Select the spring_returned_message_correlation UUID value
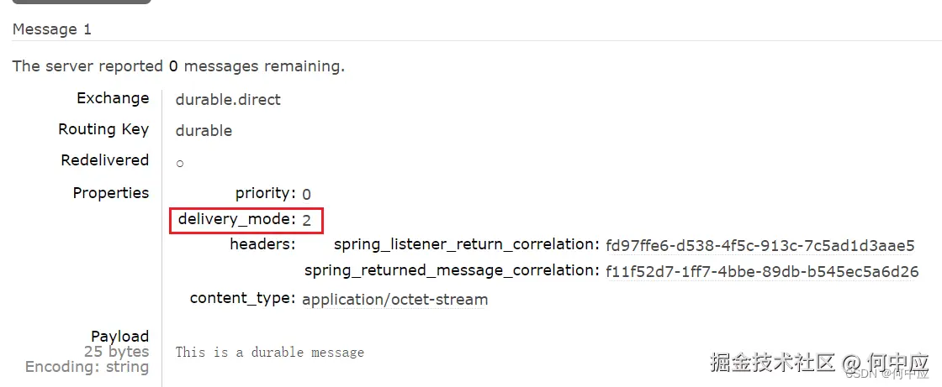The height and width of the screenshot is (387, 942). tap(762, 271)
